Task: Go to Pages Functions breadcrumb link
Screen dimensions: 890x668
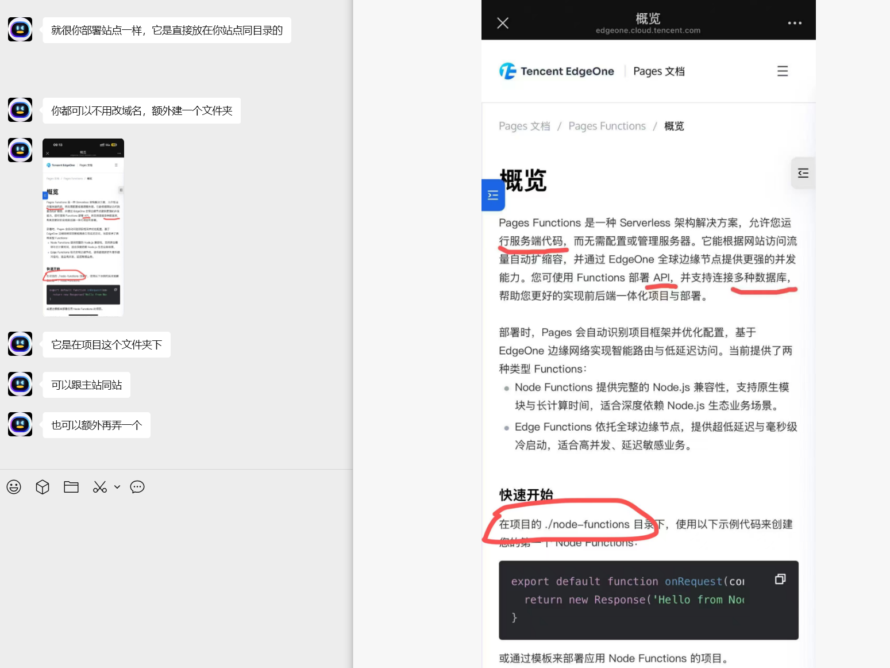Action: (607, 126)
